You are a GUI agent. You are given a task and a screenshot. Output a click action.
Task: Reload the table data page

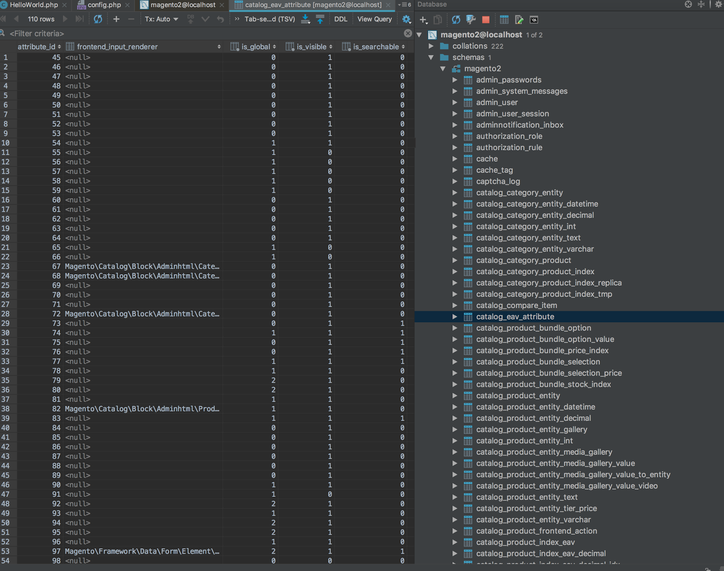(x=98, y=19)
